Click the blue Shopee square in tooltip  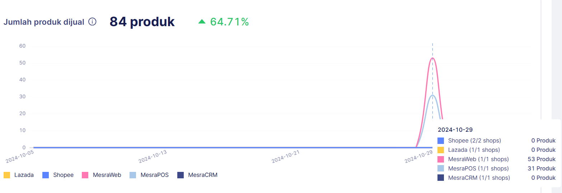pyautogui.click(x=441, y=140)
